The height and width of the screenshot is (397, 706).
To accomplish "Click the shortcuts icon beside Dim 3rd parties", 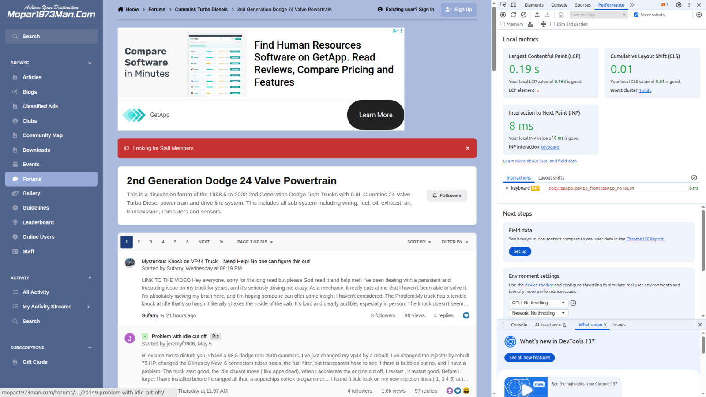I will (x=543, y=24).
